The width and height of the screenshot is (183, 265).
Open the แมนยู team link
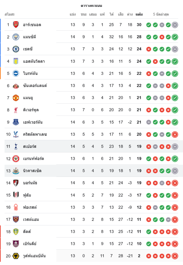coord(28,98)
